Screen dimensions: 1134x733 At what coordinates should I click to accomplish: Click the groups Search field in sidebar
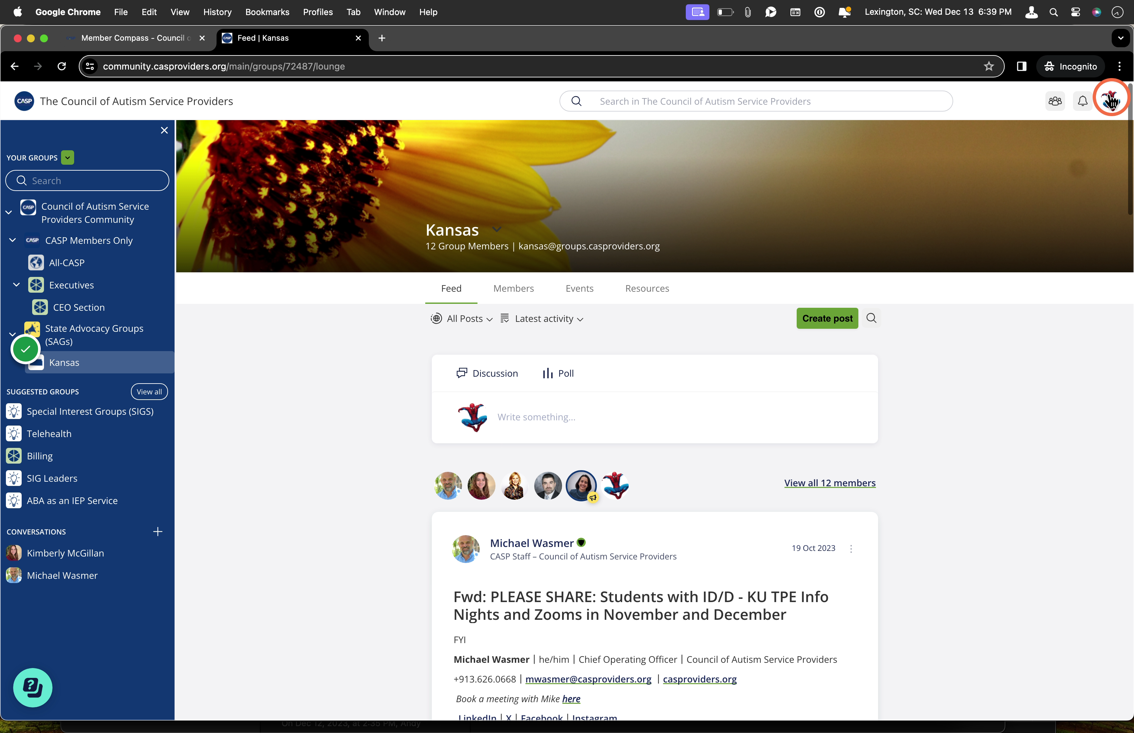[87, 180]
